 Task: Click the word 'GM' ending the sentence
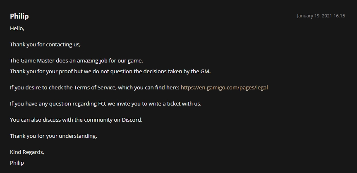click(x=205, y=71)
